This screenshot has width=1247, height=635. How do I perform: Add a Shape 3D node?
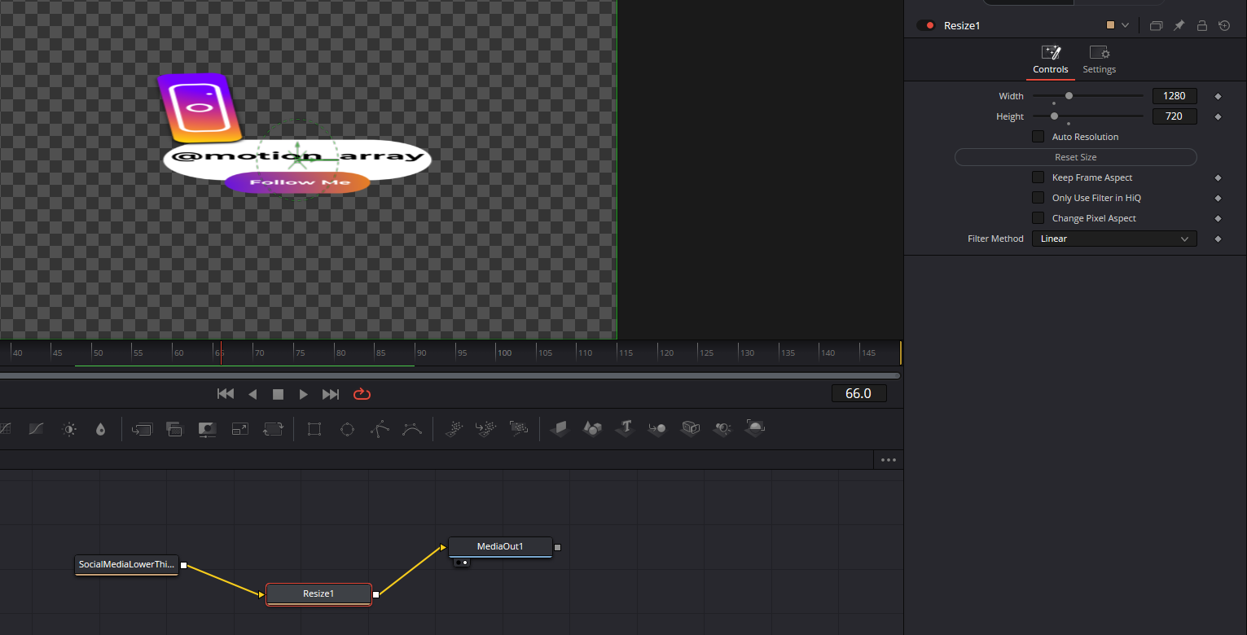[592, 428]
